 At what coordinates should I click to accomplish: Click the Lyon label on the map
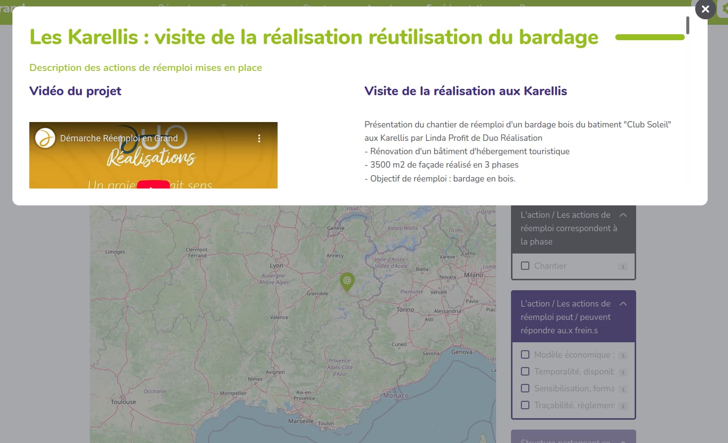(276, 265)
